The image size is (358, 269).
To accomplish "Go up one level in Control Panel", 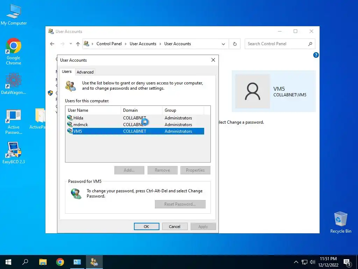I will click(78, 44).
